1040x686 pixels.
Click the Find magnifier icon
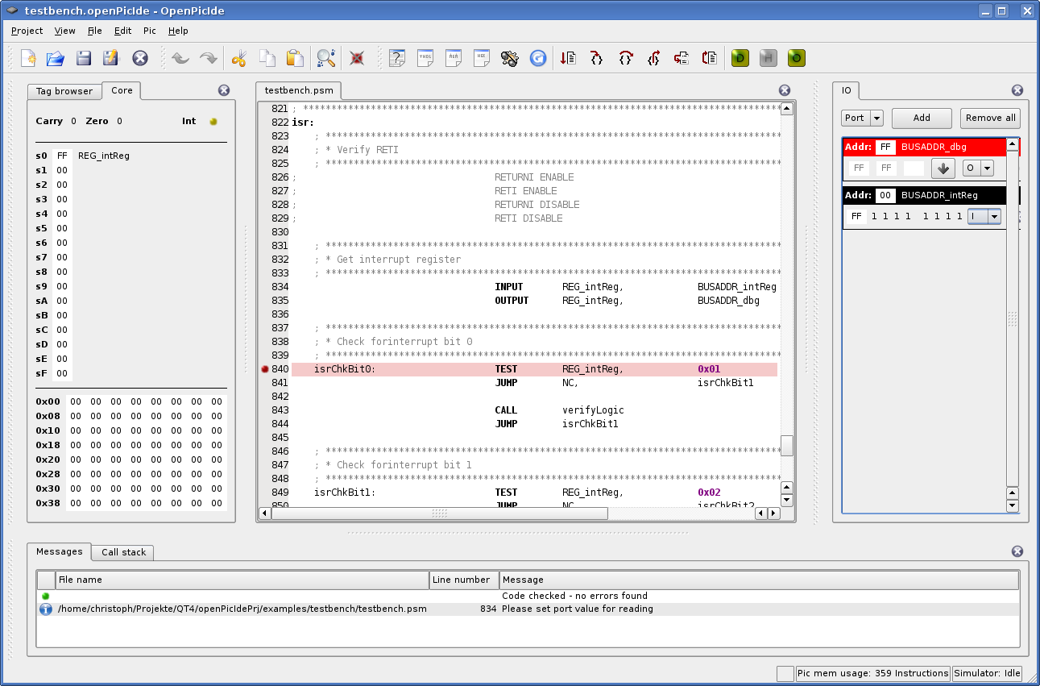coord(325,58)
